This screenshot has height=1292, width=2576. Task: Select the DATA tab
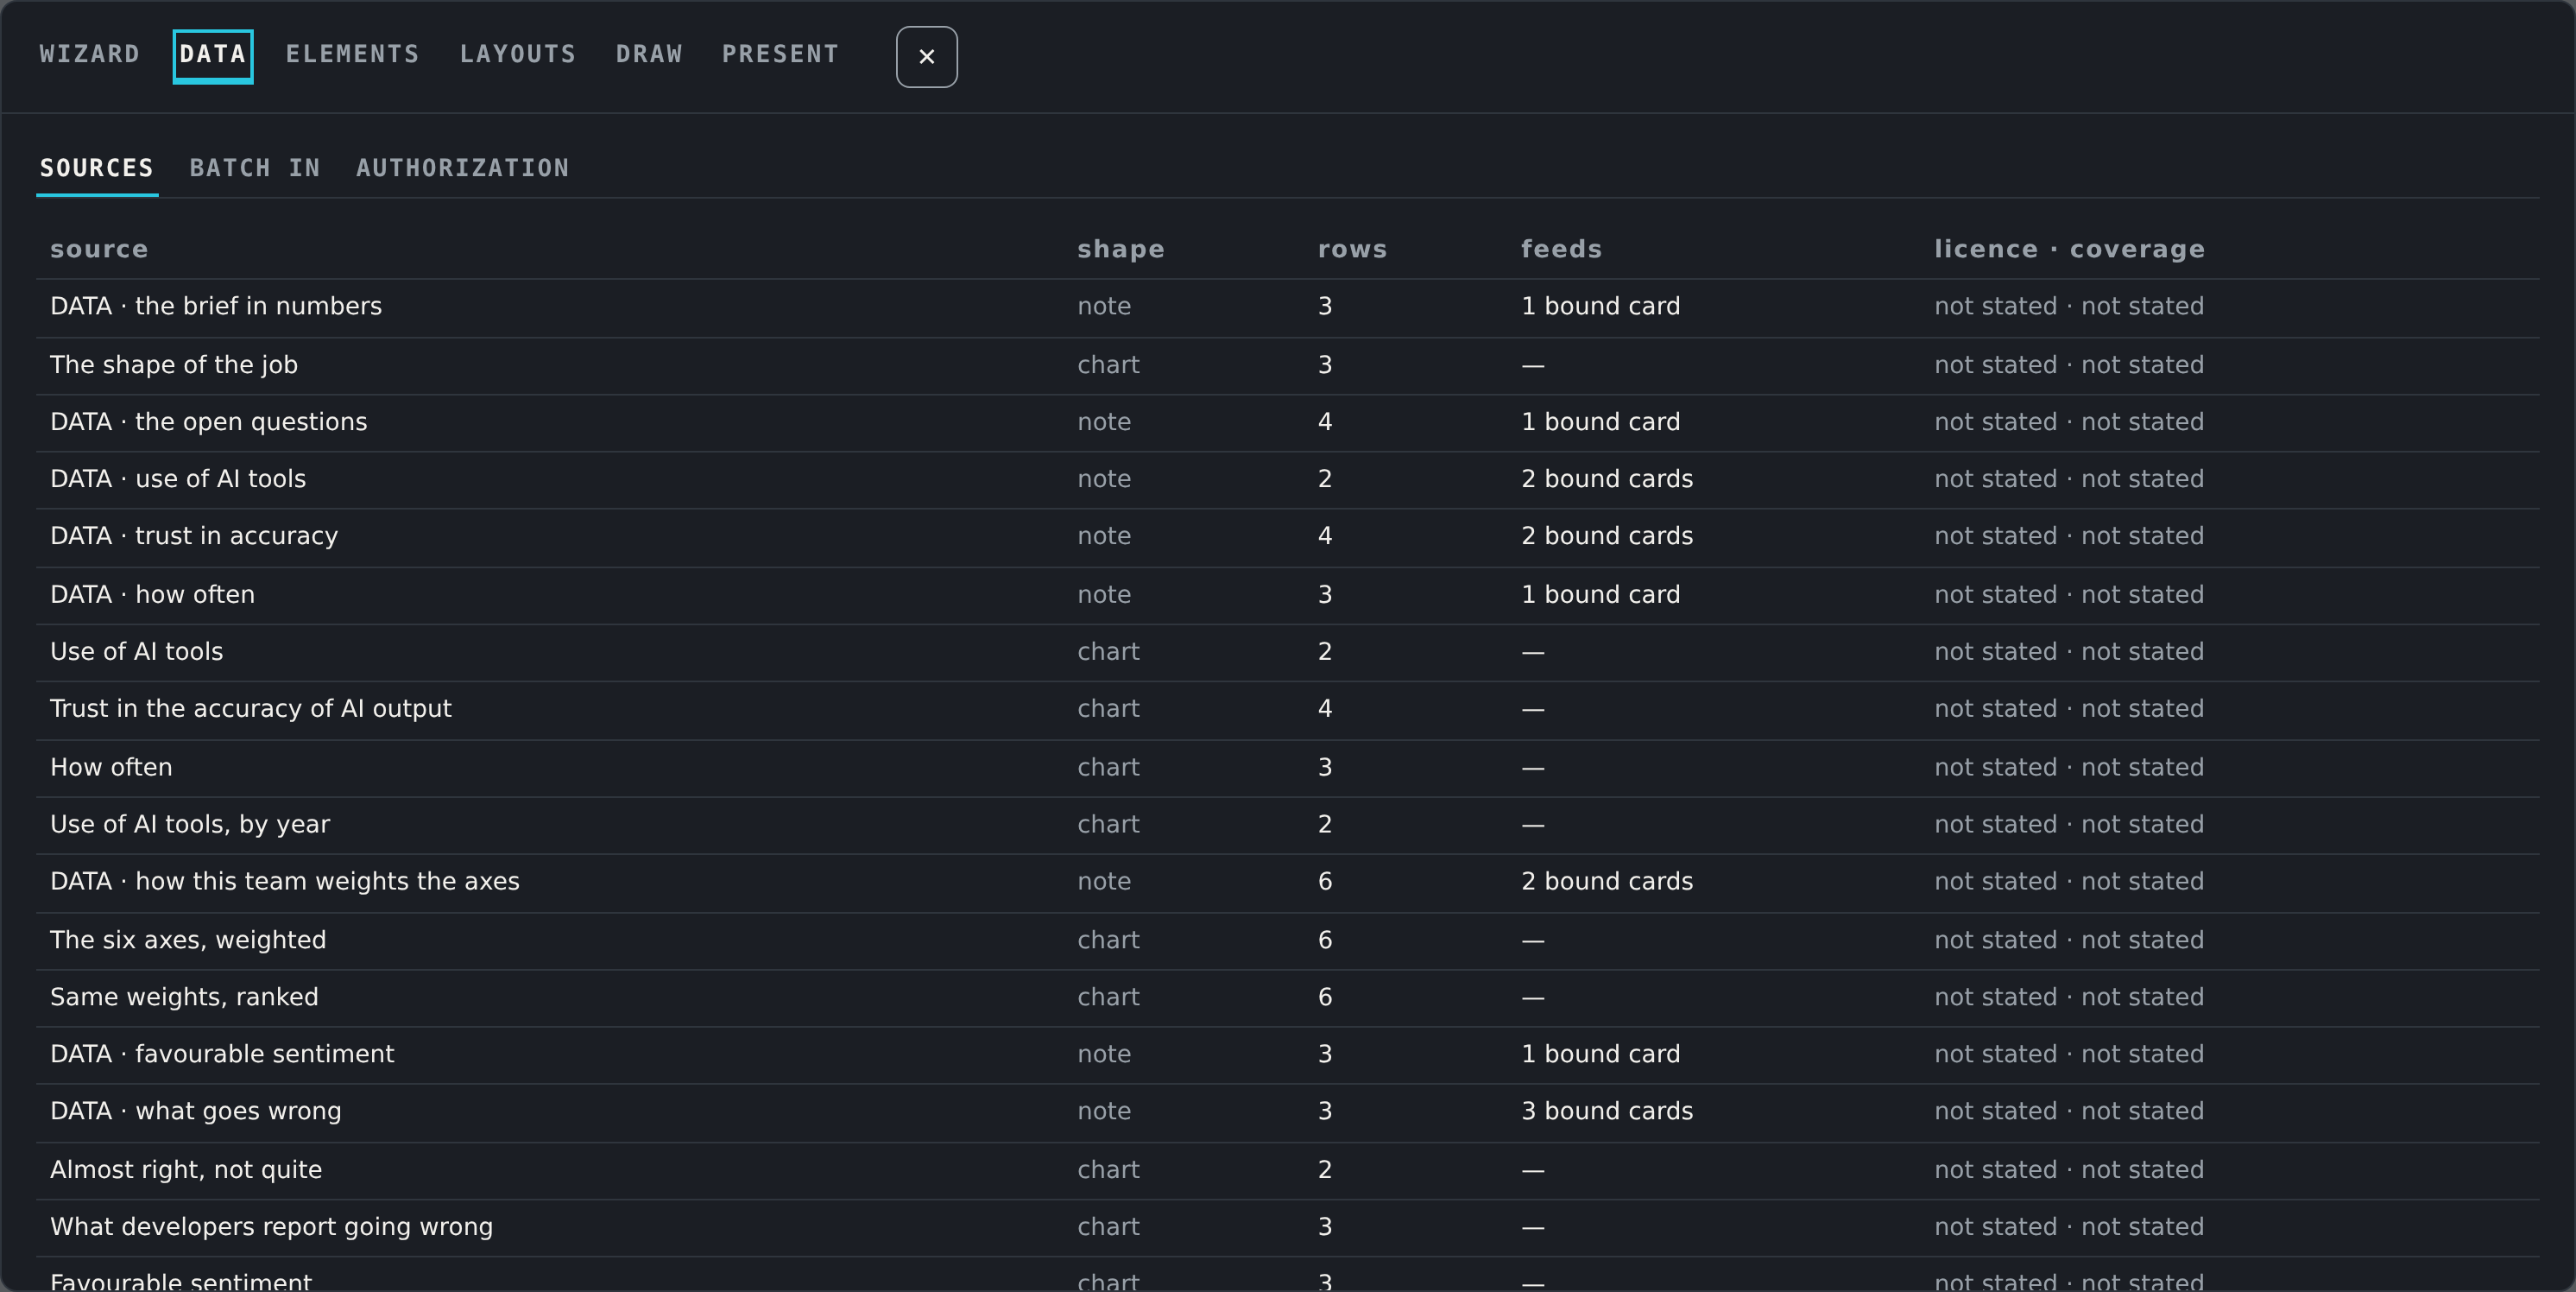coord(213,56)
